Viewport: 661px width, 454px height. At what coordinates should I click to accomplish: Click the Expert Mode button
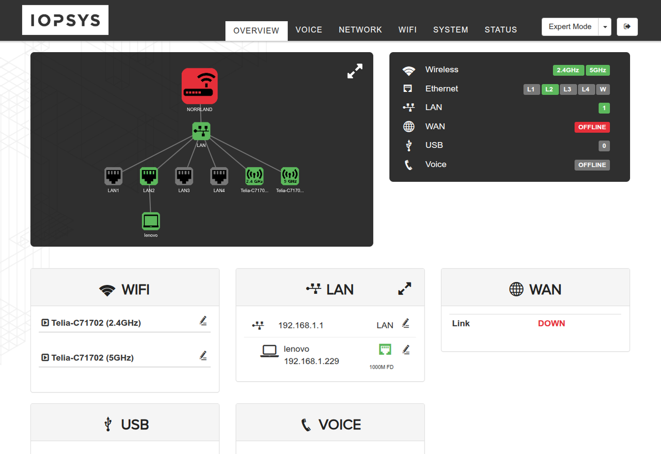[x=570, y=27]
